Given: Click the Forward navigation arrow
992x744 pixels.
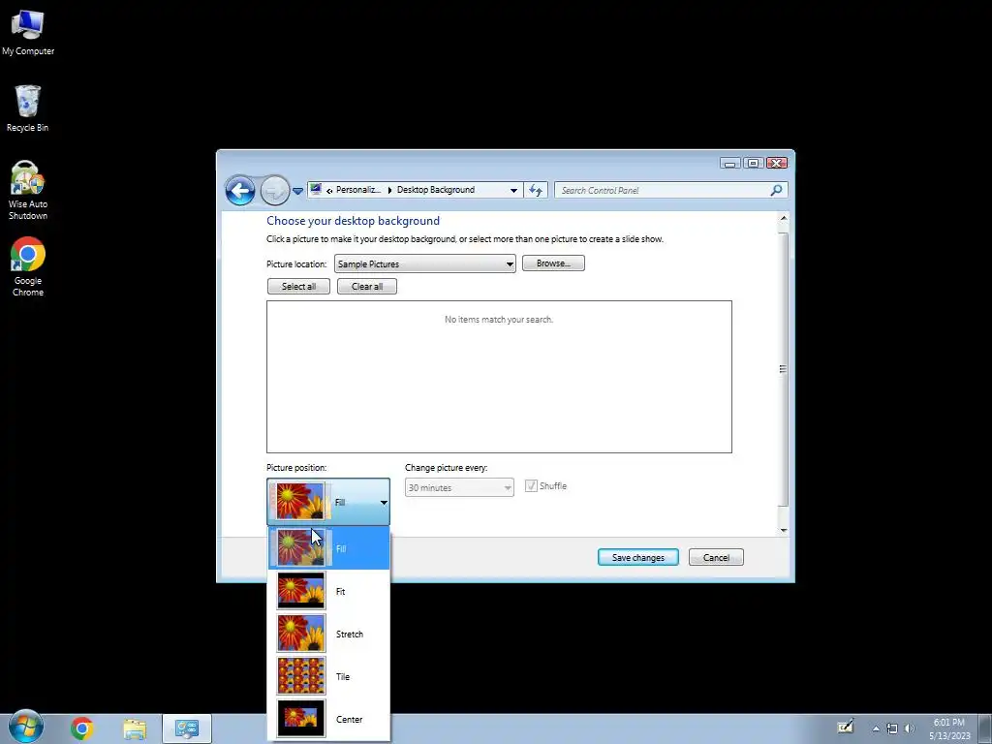Looking at the screenshot, I should 274,190.
